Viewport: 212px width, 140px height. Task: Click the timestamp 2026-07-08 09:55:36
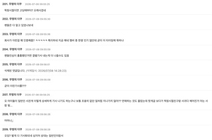coord(38,34)
